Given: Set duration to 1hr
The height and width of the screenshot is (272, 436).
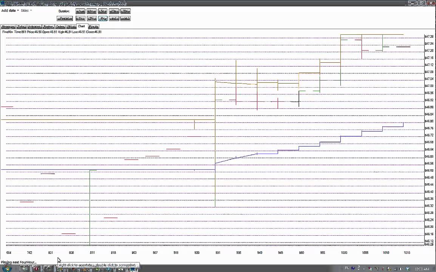Looking at the screenshot, I should coord(80,19).
